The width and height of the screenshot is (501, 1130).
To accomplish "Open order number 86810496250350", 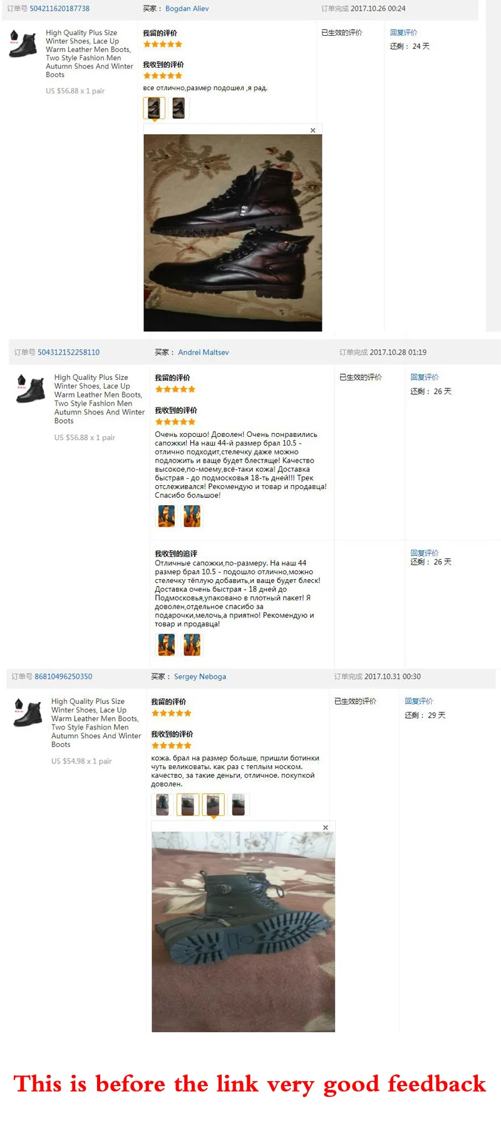I will coord(63,676).
